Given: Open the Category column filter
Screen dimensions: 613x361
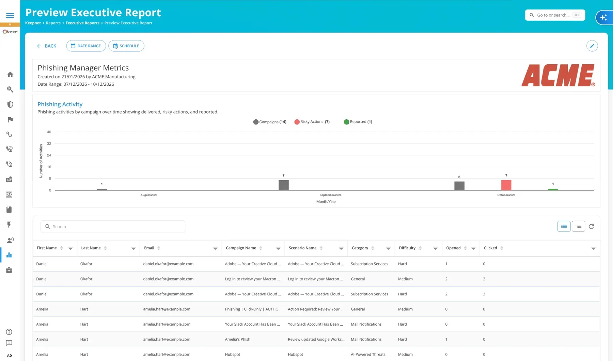Looking at the screenshot, I should [388, 248].
